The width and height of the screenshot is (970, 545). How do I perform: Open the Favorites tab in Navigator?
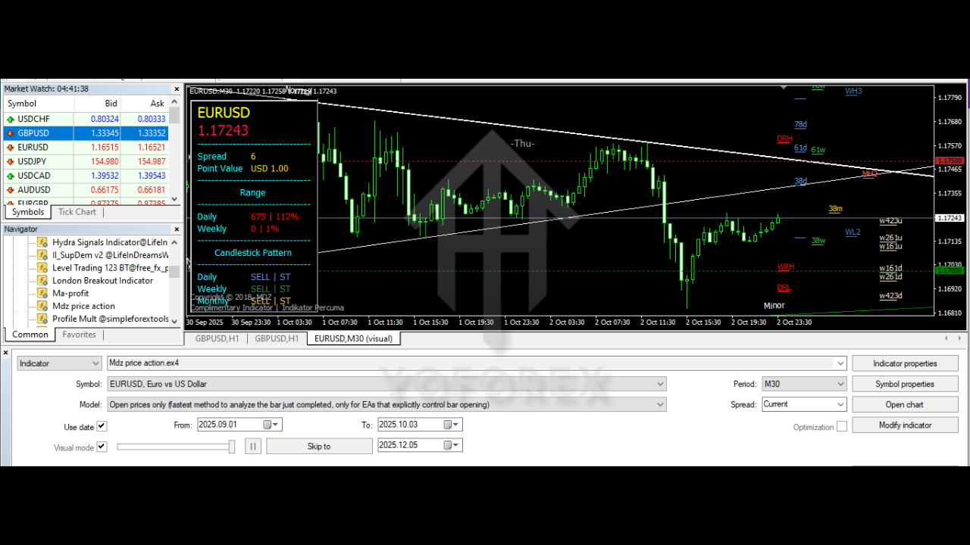click(79, 334)
